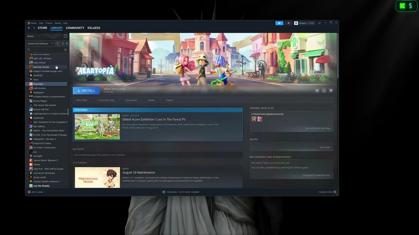
Task: Select the LIBRARY tab
Action: click(57, 28)
